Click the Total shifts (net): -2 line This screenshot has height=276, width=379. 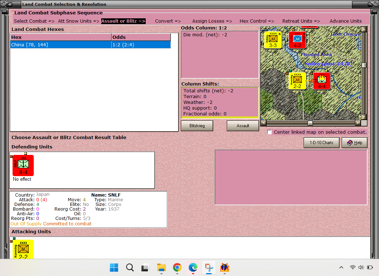209,91
